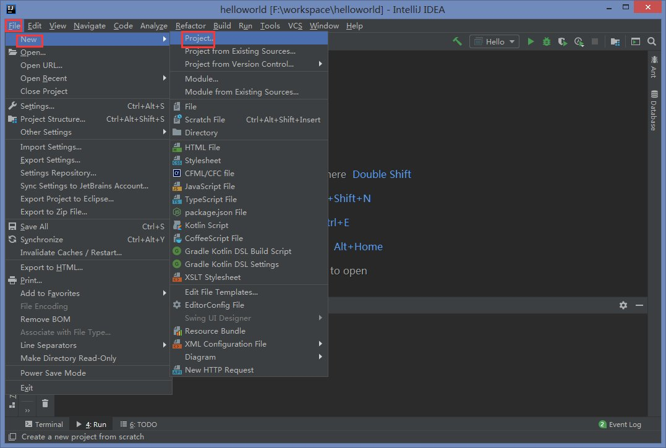666x448 pixels.
Task: Open the Refactor menu
Action: pyautogui.click(x=190, y=26)
